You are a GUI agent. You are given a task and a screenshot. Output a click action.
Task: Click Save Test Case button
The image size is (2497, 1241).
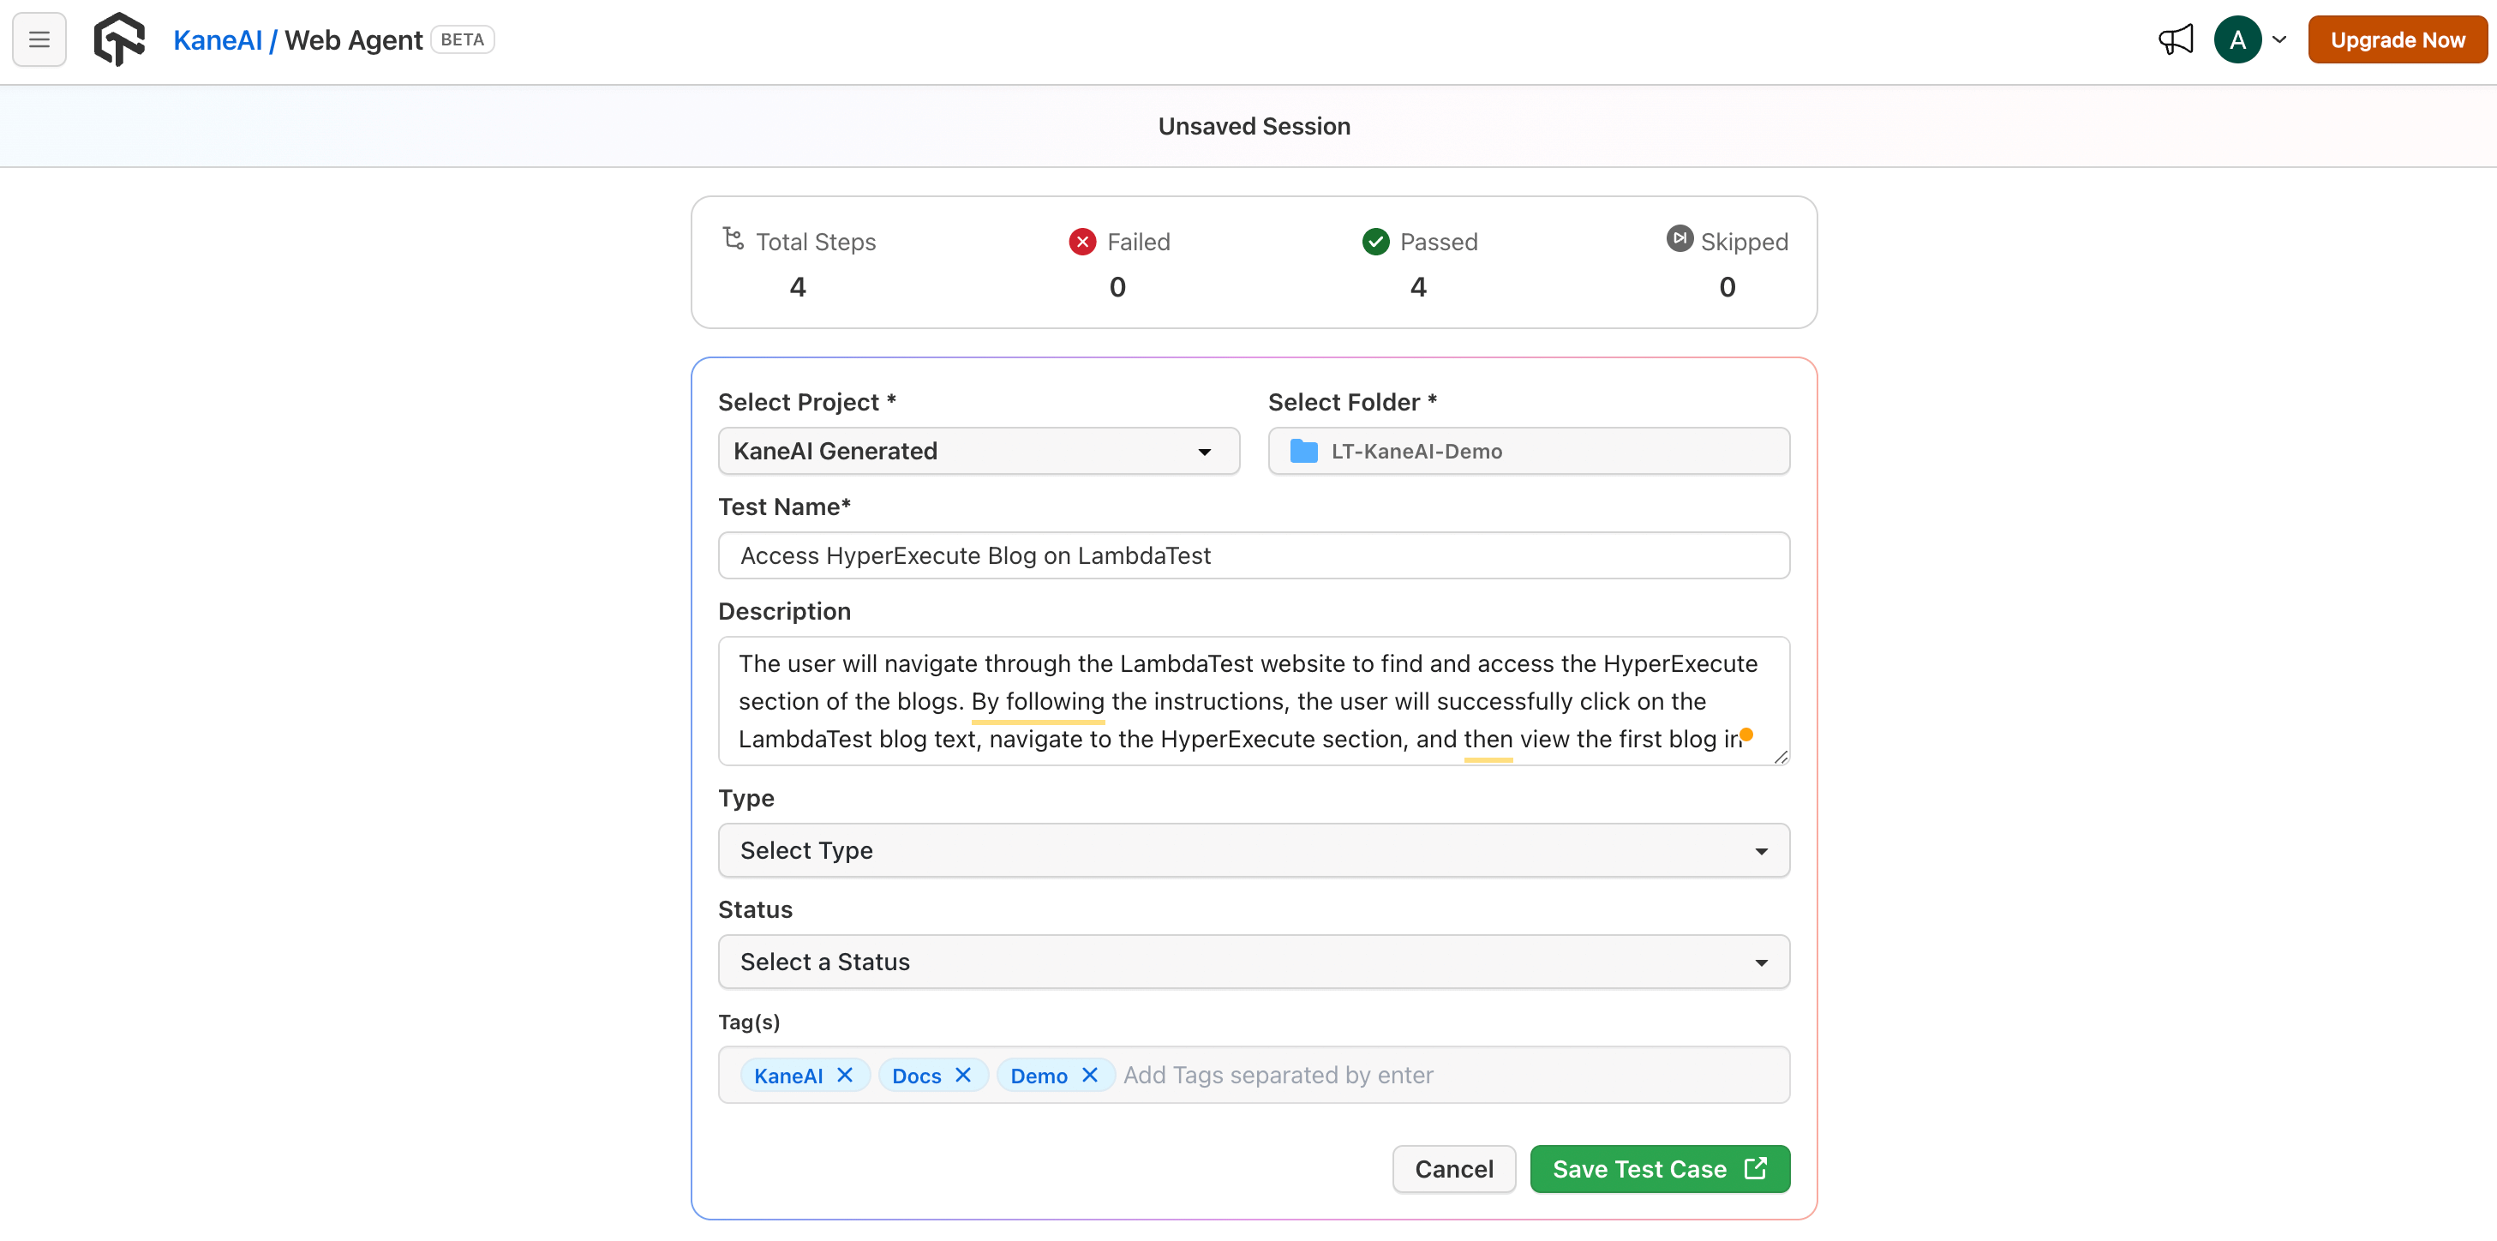click(1659, 1169)
